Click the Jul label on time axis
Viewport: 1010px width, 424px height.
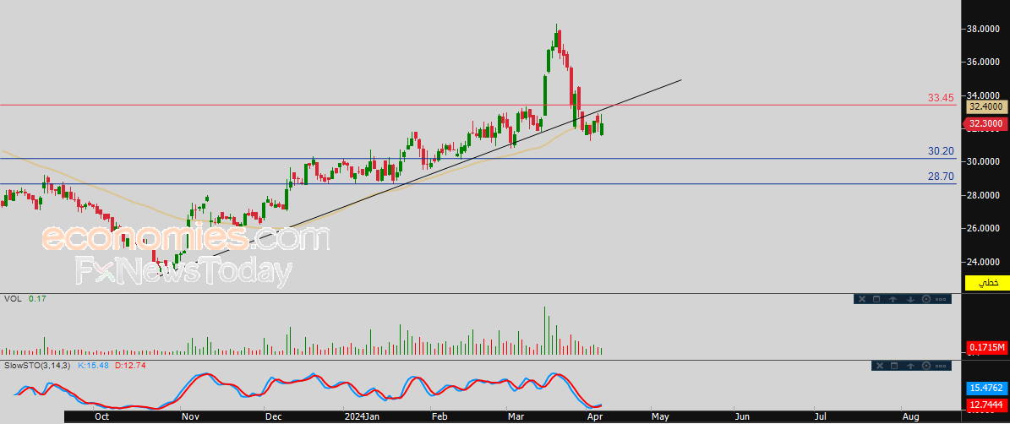(x=822, y=417)
